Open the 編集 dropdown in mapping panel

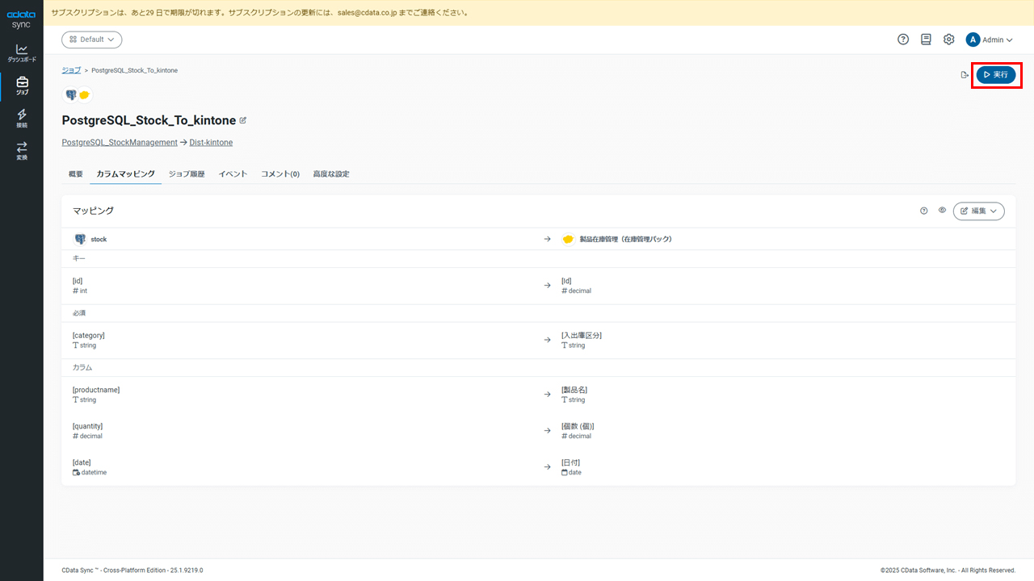[979, 211]
